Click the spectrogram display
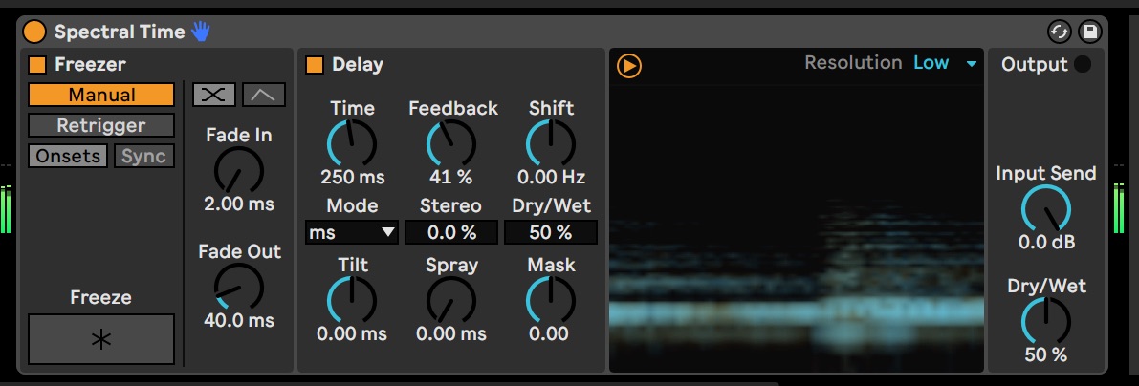This screenshot has width=1139, height=386. click(x=796, y=228)
